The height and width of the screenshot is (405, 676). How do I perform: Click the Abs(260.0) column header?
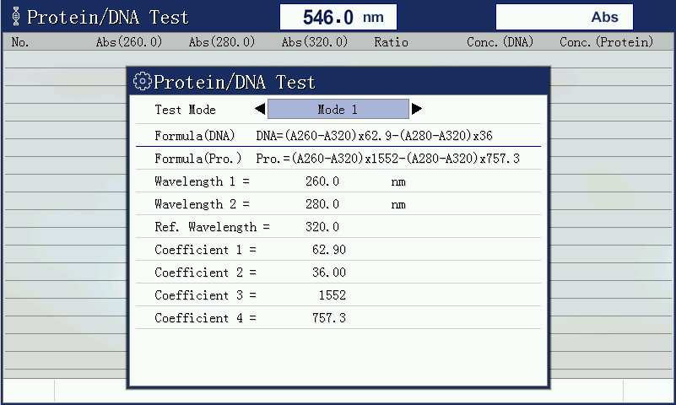click(x=128, y=42)
